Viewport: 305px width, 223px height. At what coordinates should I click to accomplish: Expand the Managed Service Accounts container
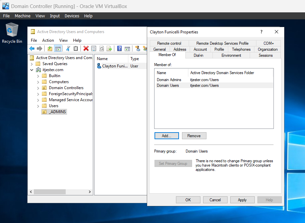[x=38, y=100]
